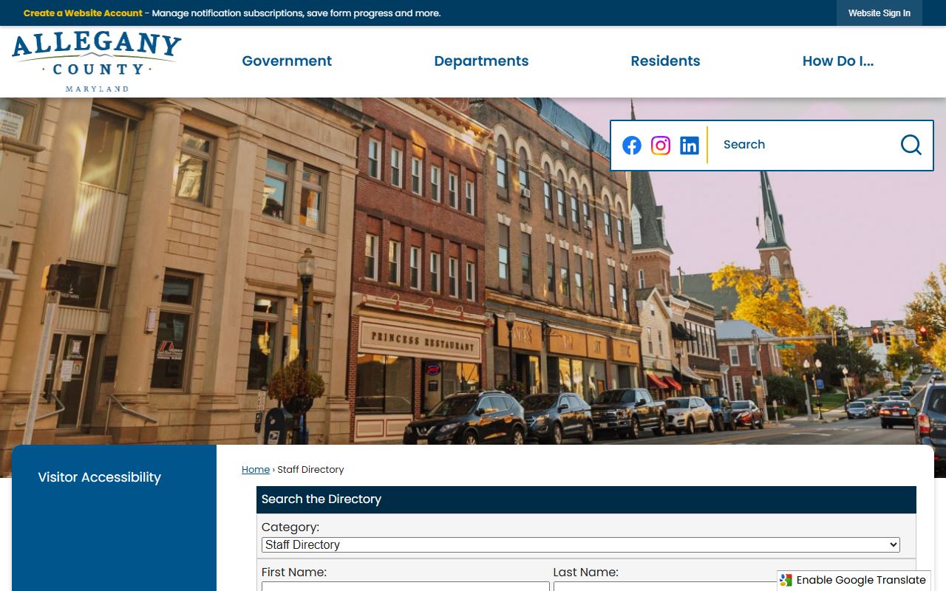Open the Government menu
Viewport: 946px width, 591px height.
(x=287, y=61)
